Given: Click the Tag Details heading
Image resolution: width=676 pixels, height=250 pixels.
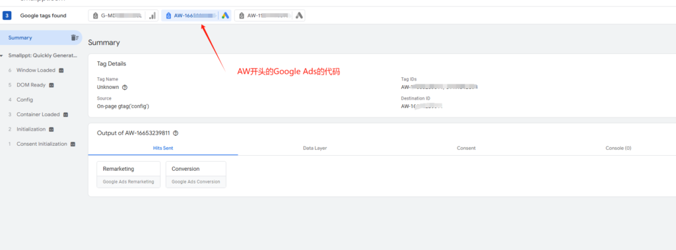Looking at the screenshot, I should coord(112,64).
